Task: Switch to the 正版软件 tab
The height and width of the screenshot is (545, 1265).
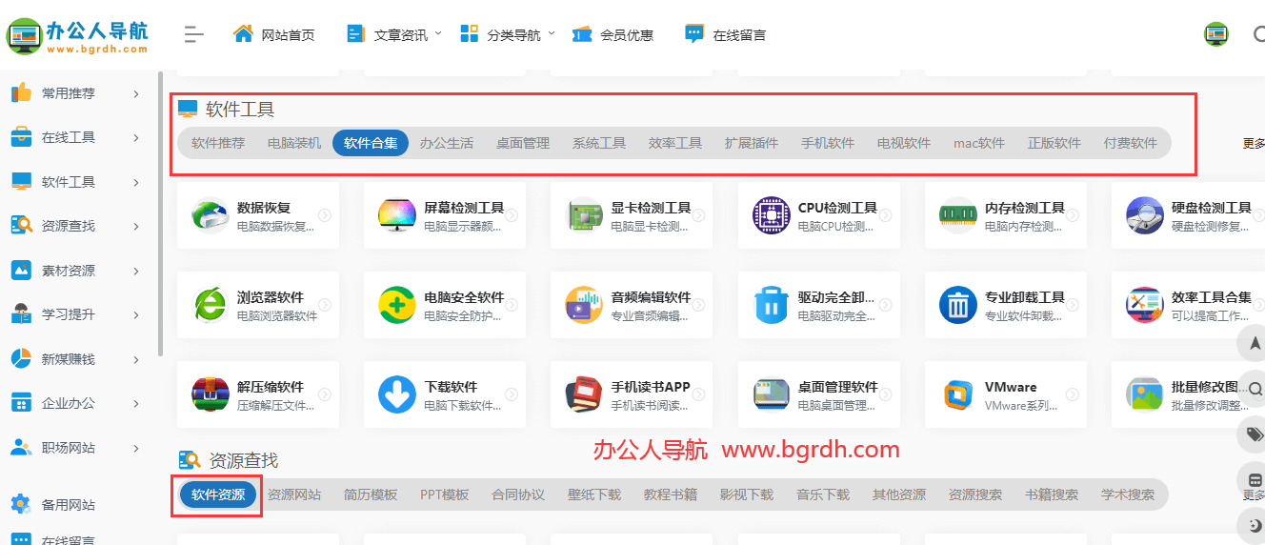Action: click(1054, 143)
